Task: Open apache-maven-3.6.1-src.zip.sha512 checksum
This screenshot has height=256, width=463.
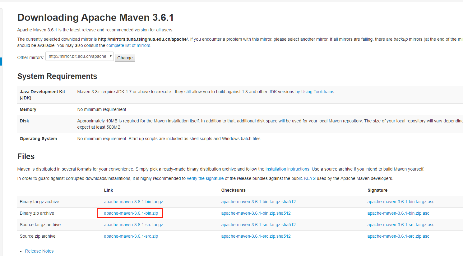Action: 256,236
